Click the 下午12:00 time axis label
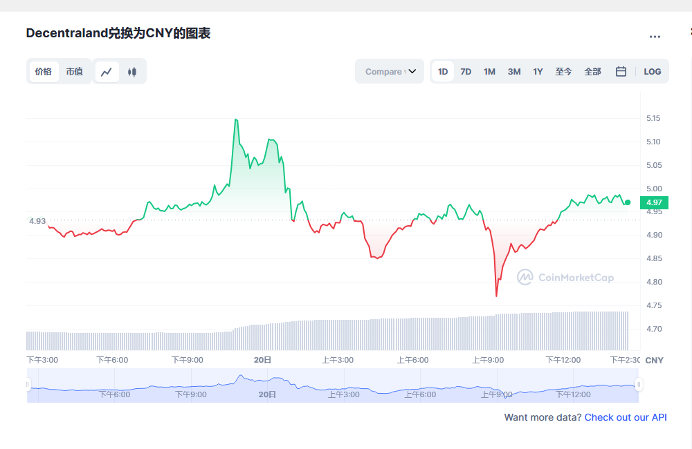Screen dimensions: 692x449 click(x=563, y=360)
